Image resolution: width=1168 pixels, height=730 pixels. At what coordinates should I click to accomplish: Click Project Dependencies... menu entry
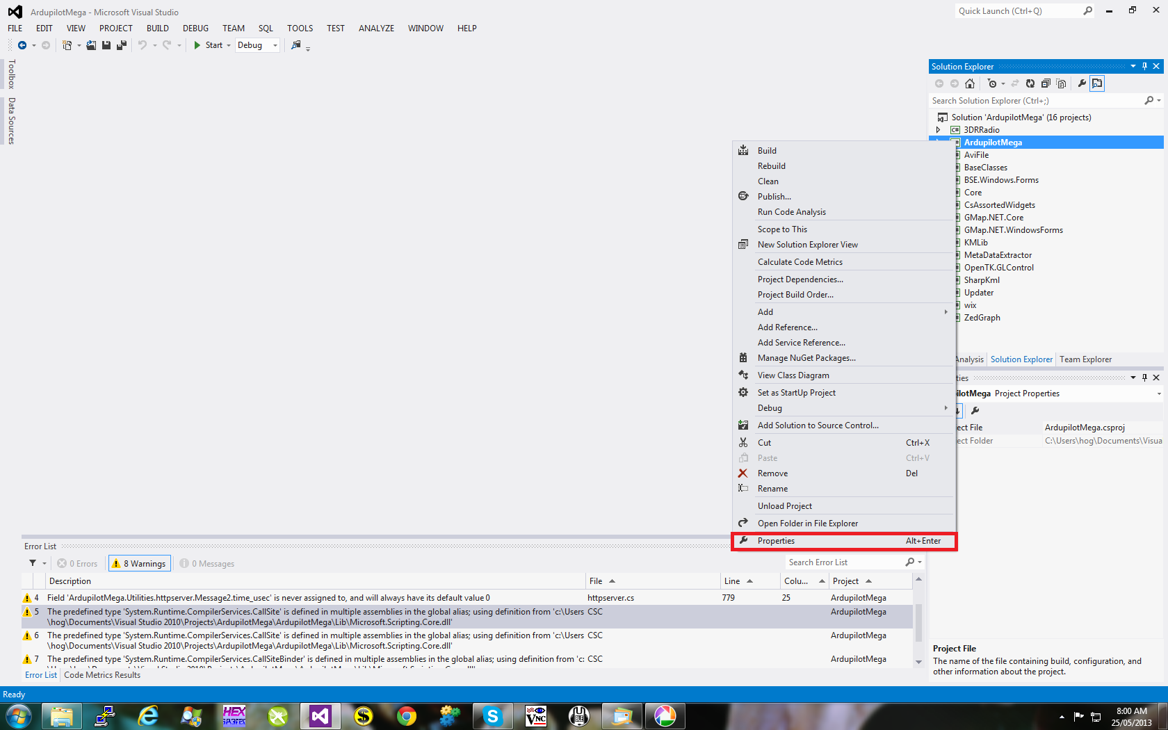tap(844, 279)
